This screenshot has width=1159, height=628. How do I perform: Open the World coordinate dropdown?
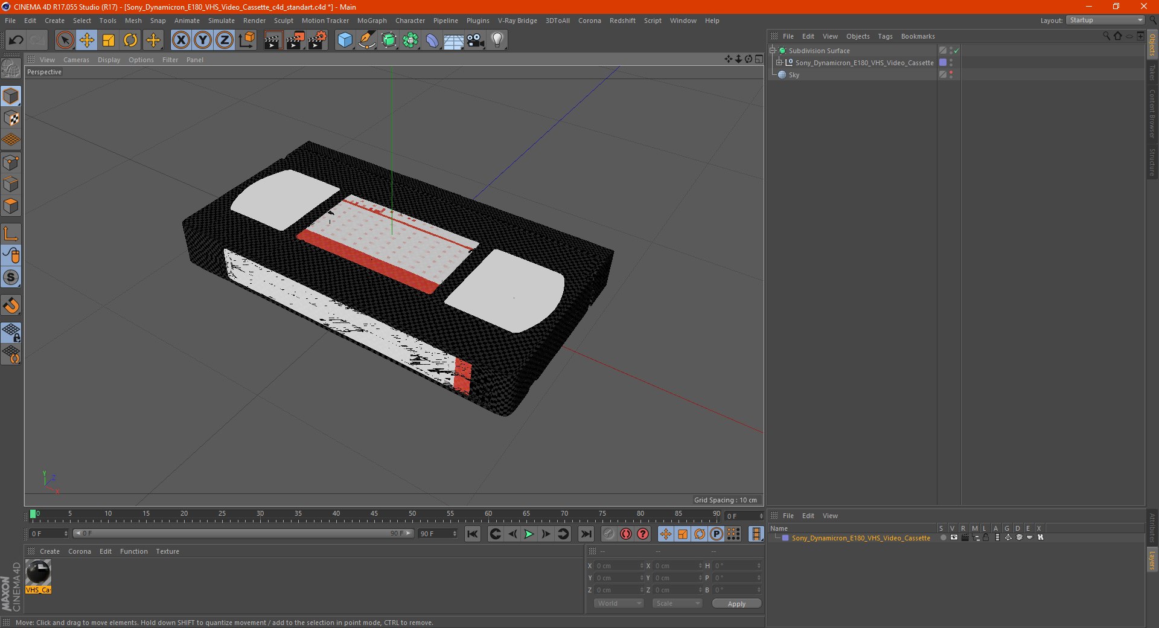(x=619, y=603)
